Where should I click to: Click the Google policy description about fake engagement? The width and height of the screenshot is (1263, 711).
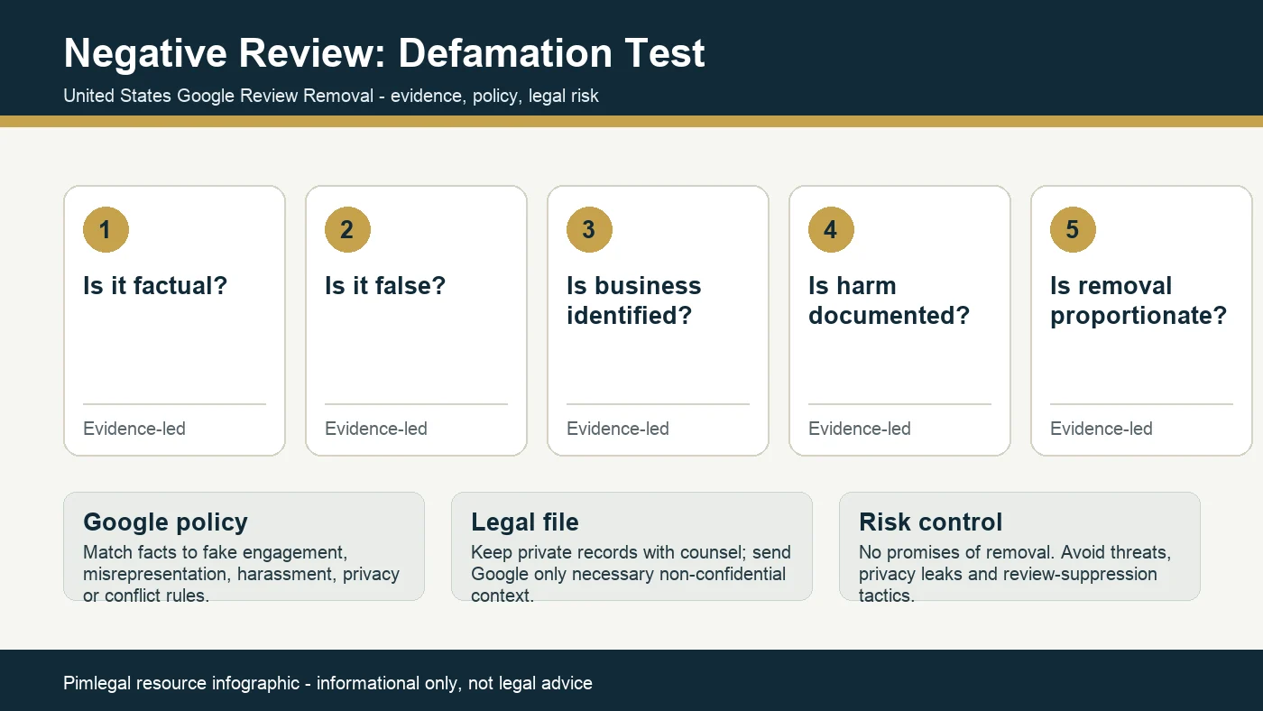click(241, 574)
